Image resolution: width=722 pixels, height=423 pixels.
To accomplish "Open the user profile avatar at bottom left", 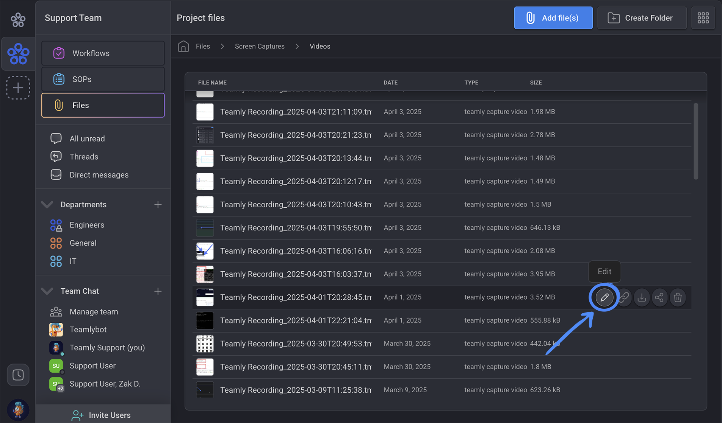I will [x=18, y=410].
